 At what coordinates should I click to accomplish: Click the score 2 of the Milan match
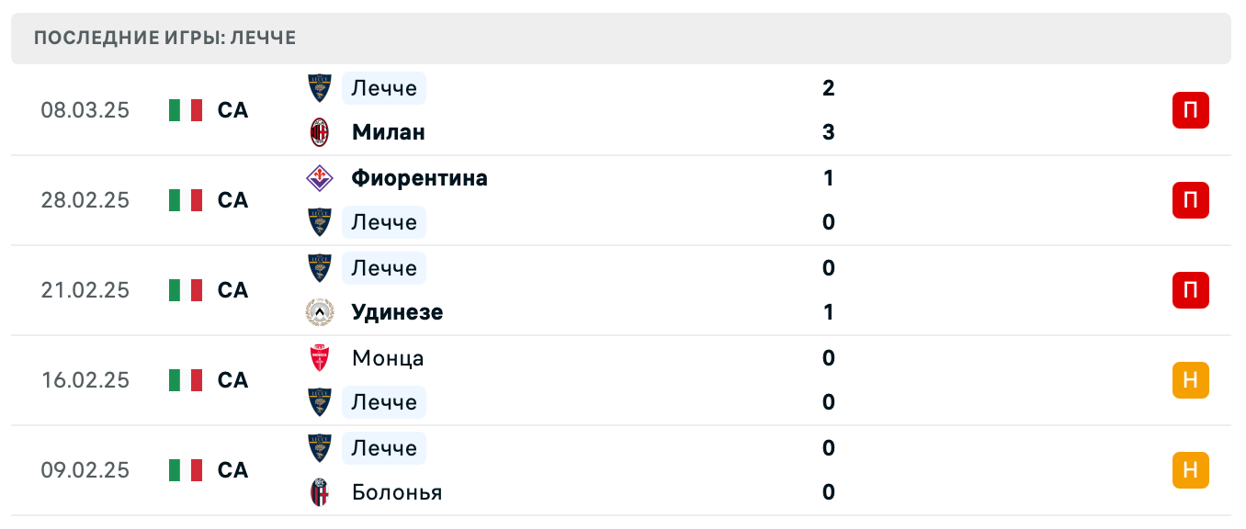[829, 88]
